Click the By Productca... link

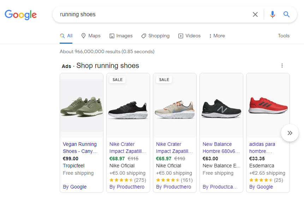[220, 187]
